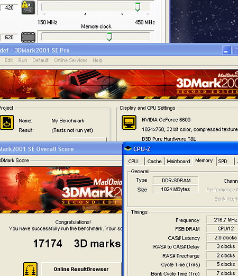Select the Memory tab in CPU-Z
Image resolution: width=238 pixels, height=276 pixels.
(x=204, y=161)
